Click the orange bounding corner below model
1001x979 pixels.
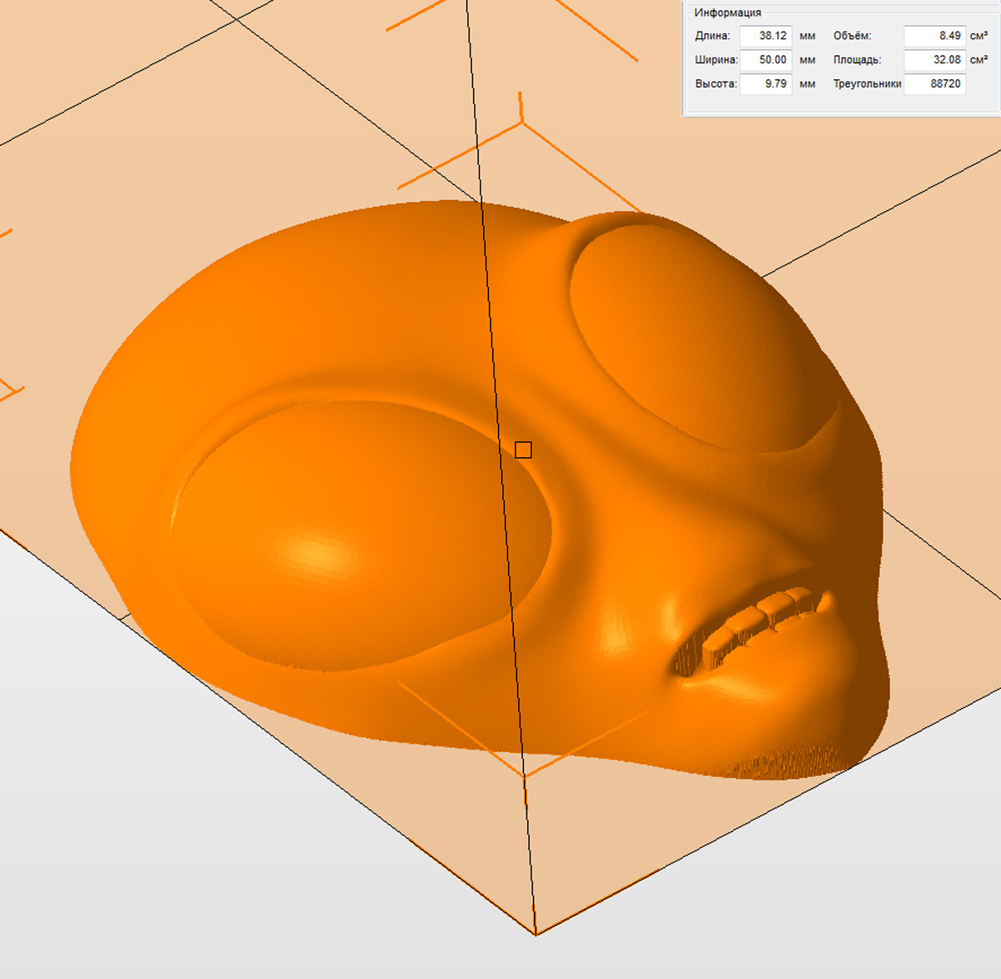pyautogui.click(x=524, y=776)
